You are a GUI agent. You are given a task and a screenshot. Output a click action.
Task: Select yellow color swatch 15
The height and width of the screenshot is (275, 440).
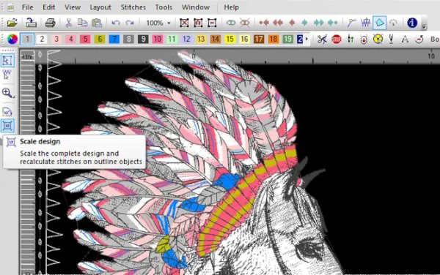pyautogui.click(x=230, y=39)
